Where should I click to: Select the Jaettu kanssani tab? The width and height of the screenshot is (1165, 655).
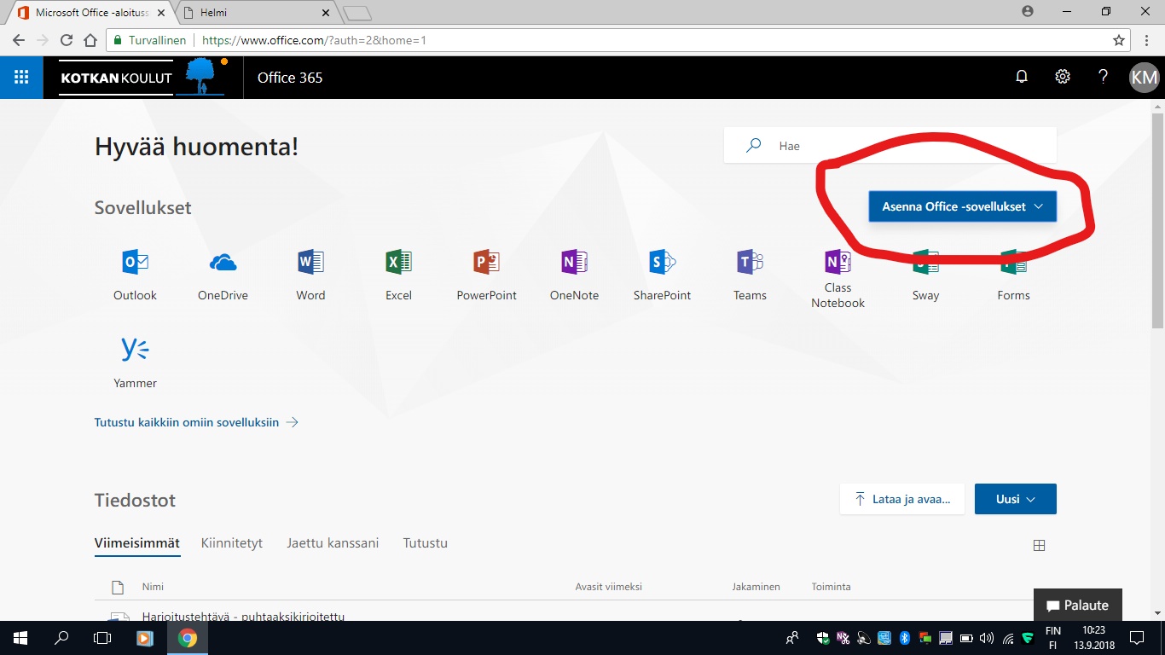(333, 543)
